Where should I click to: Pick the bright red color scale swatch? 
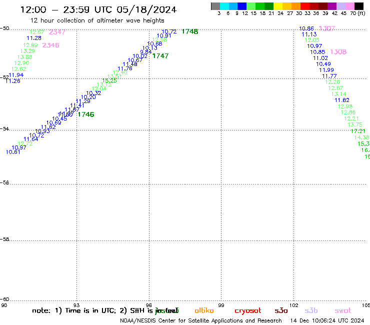point(305,6)
